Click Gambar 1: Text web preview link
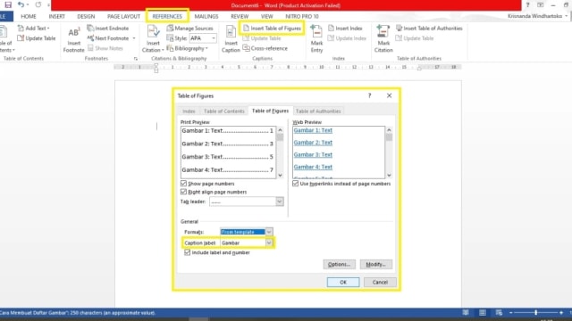The image size is (572, 321). 313,130
